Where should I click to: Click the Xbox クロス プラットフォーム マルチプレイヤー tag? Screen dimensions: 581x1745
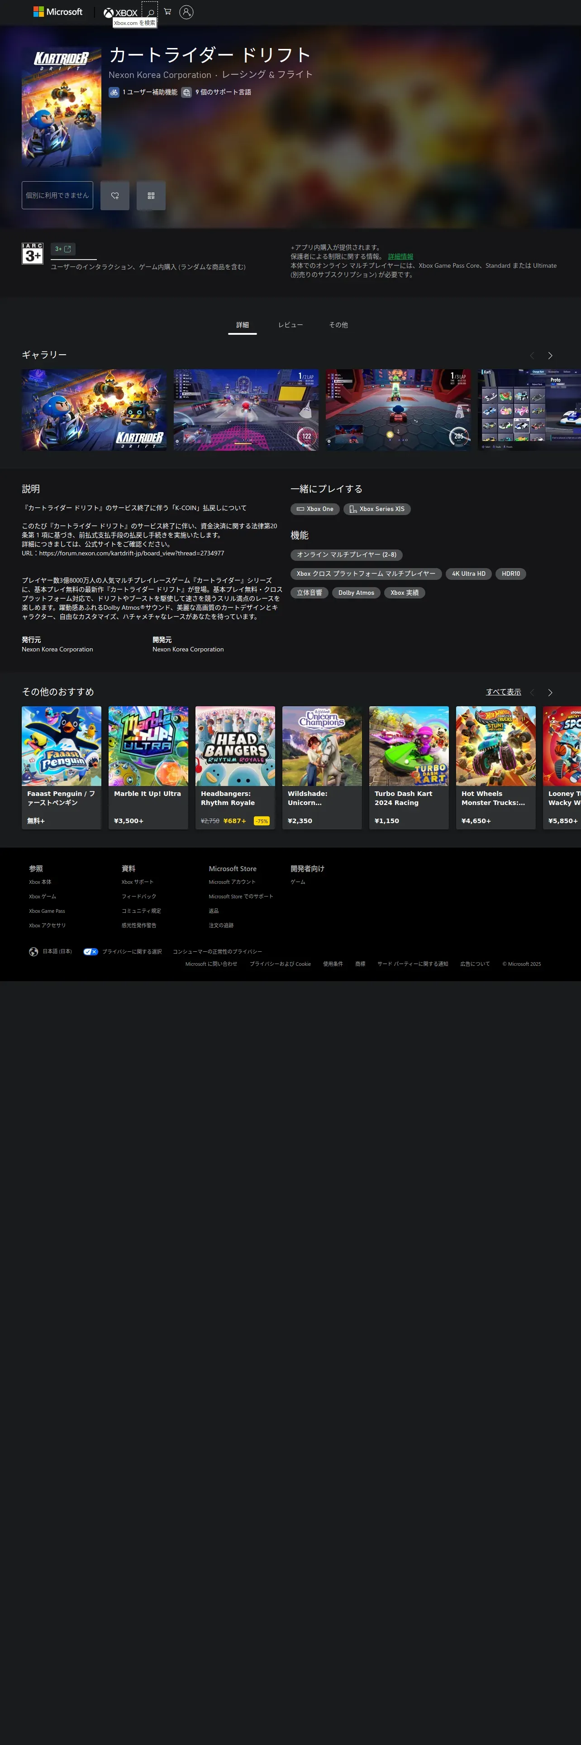(366, 574)
